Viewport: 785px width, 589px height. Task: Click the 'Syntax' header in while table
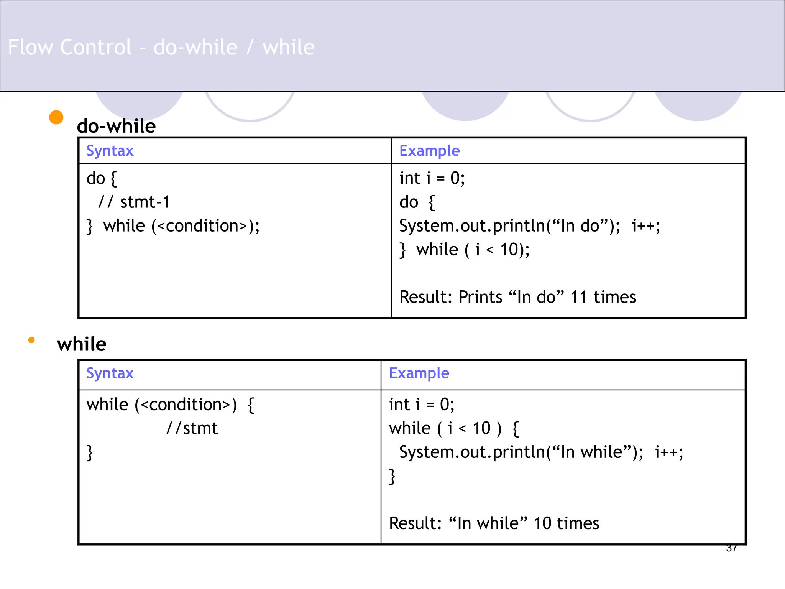(110, 373)
